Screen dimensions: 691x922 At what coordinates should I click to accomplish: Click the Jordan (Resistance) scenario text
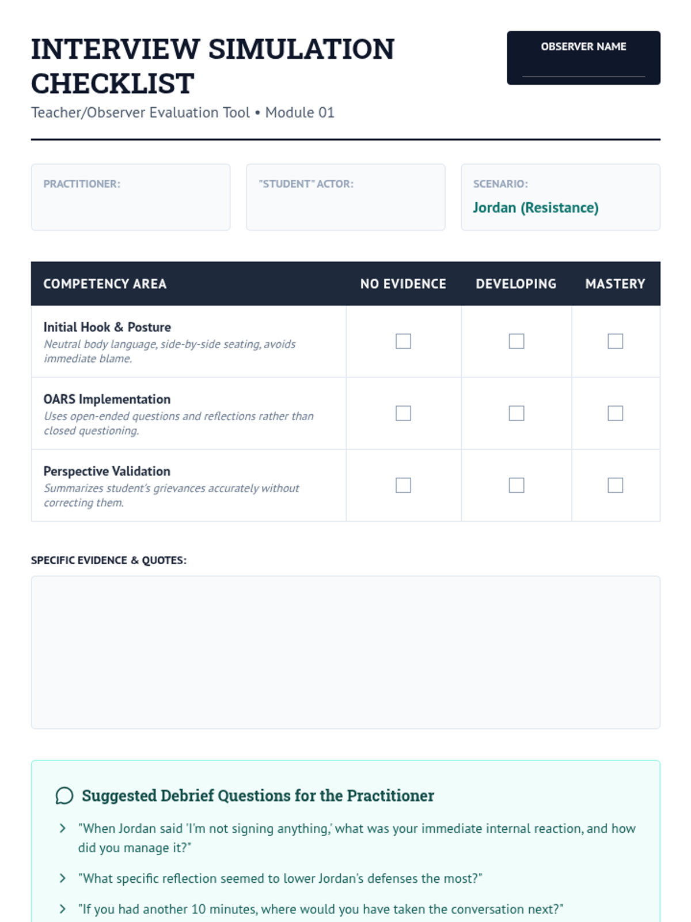tap(536, 207)
